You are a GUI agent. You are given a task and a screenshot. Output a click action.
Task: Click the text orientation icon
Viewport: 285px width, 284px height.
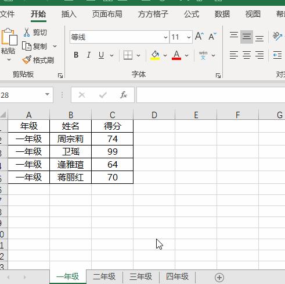[277, 36]
